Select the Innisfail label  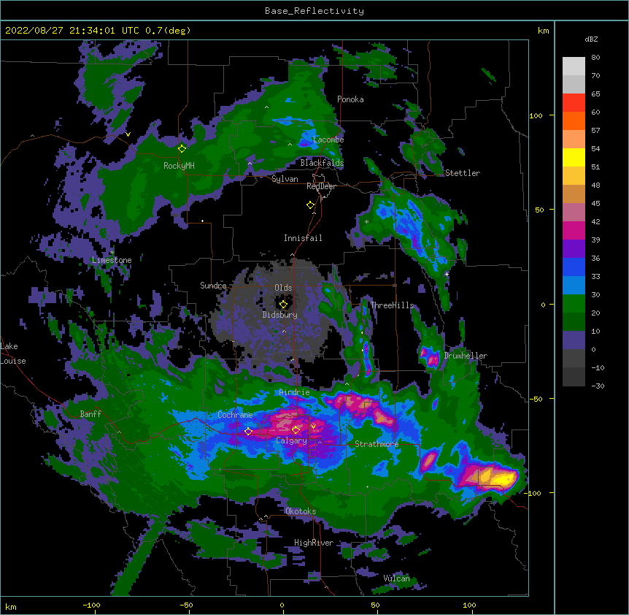(x=303, y=238)
